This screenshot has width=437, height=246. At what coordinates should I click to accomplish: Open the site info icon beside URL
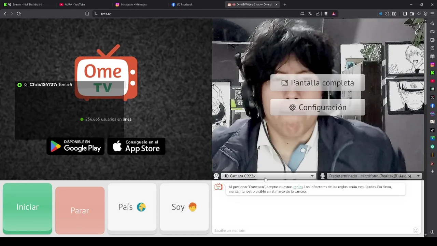[96, 14]
